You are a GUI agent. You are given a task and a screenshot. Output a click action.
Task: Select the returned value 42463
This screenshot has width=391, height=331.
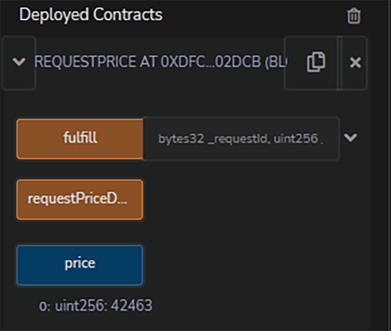tap(131, 306)
